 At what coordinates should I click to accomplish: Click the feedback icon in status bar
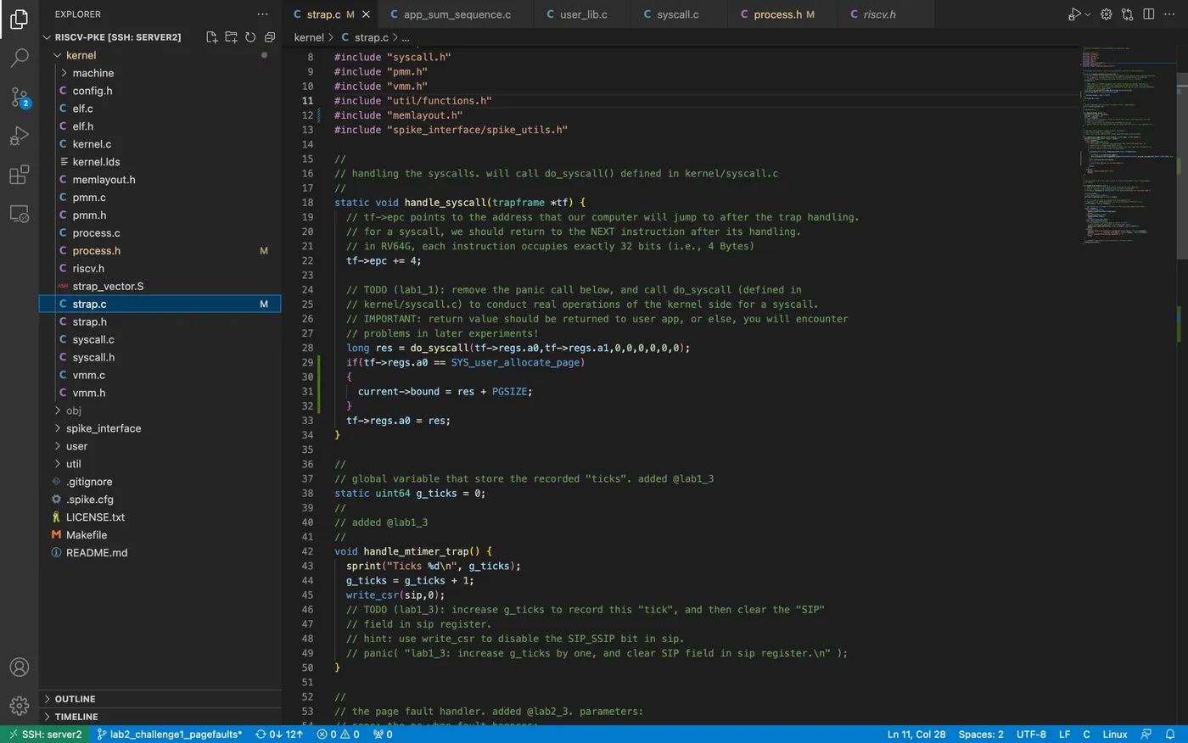(x=1146, y=735)
